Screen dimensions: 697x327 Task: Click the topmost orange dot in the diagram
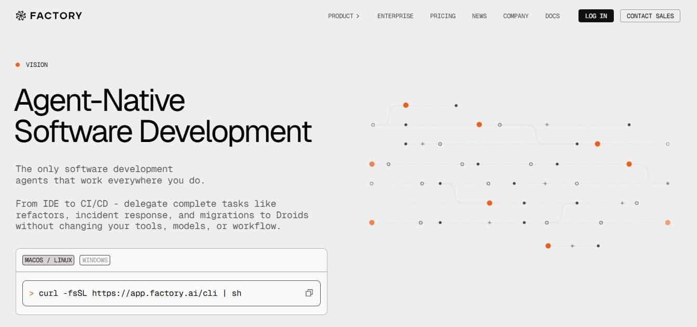[x=406, y=105]
